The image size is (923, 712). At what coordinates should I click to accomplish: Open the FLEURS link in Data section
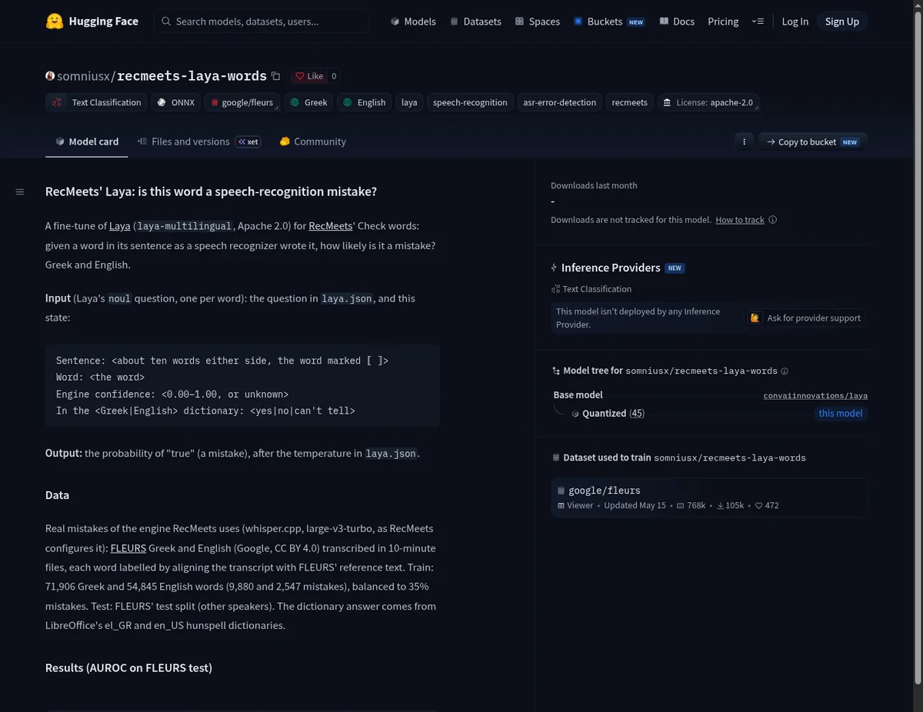pos(128,548)
